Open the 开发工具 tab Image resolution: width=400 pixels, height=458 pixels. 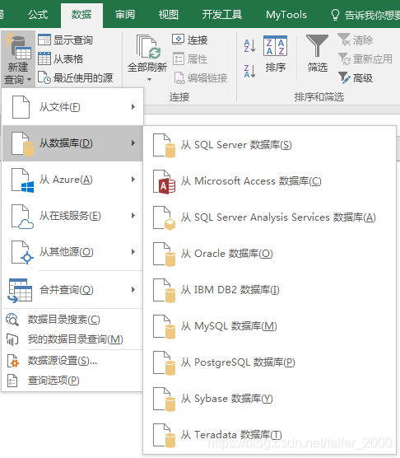click(221, 14)
